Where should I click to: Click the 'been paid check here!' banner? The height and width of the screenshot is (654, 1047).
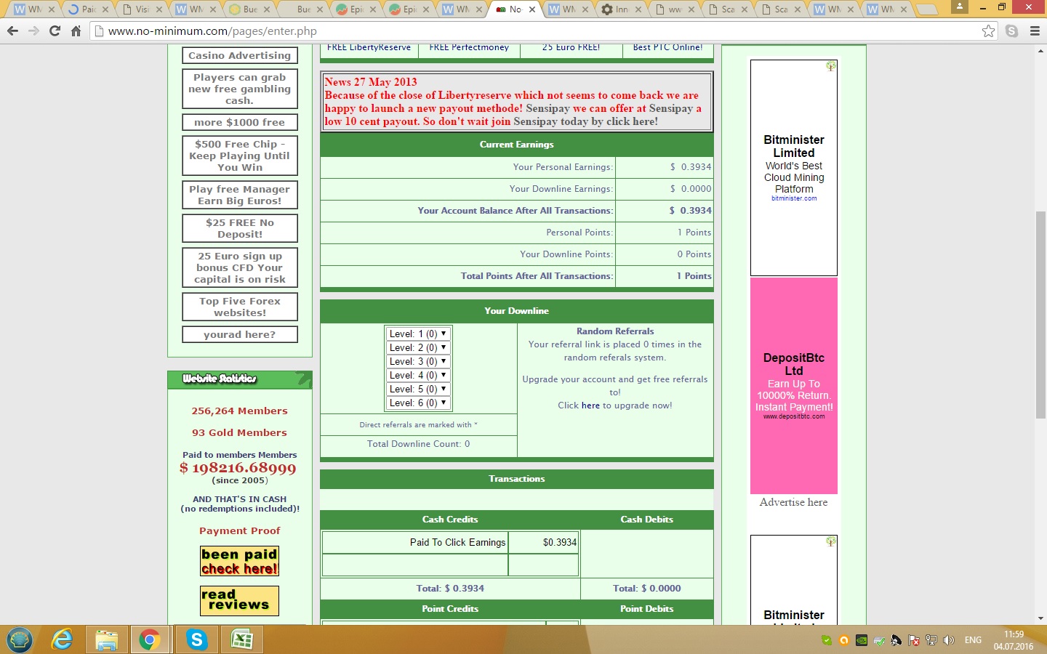[239, 561]
